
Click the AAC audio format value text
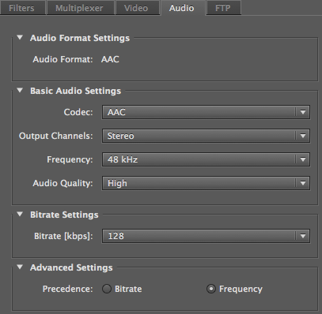point(110,59)
